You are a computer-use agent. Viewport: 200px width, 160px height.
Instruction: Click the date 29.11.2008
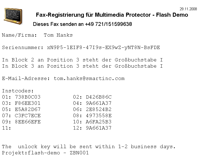pos(188,9)
